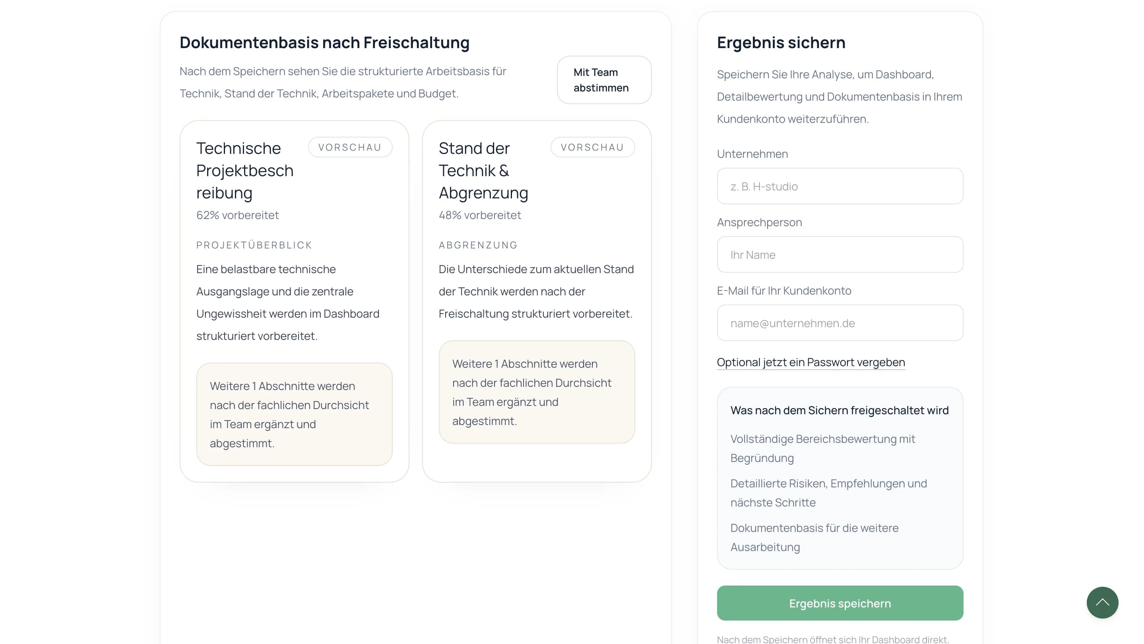The height and width of the screenshot is (644, 1144).
Task: Click the PROJEKTÜBERBLICK section label
Action: (x=254, y=245)
